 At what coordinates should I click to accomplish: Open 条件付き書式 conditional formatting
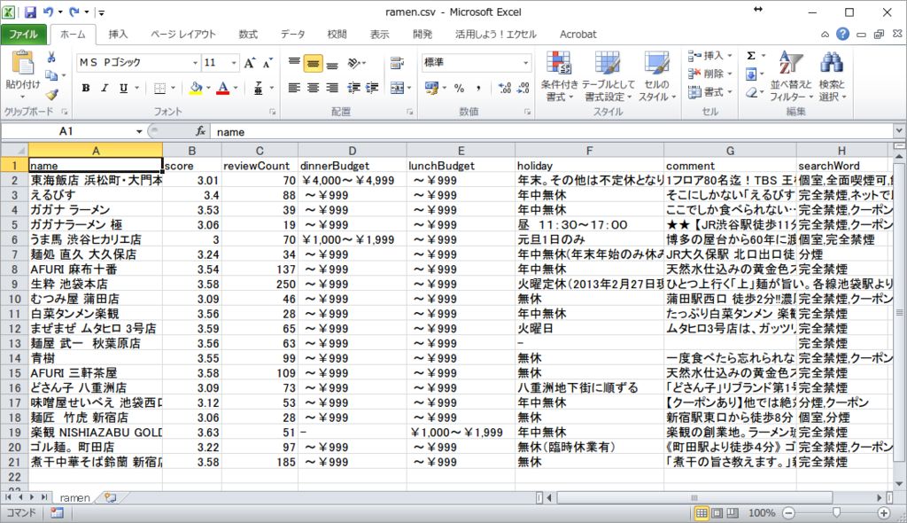pyautogui.click(x=559, y=76)
